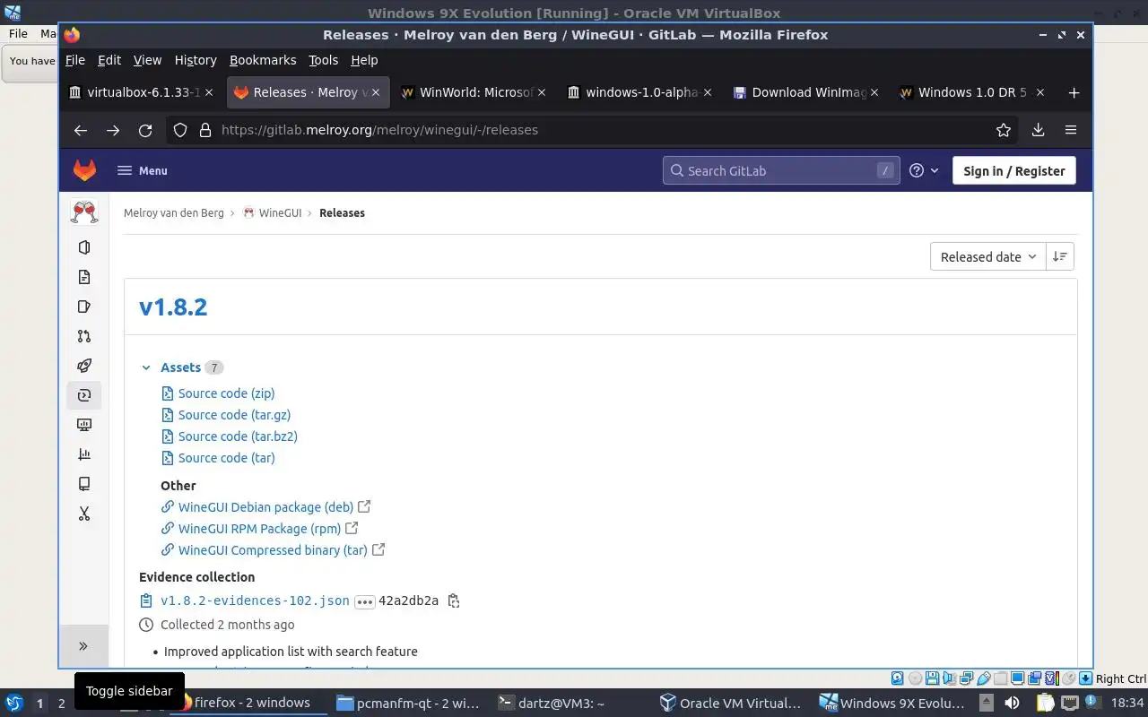This screenshot has width=1148, height=717.
Task: Open CI/CD rocket icon in the sidebar
Action: [84, 366]
